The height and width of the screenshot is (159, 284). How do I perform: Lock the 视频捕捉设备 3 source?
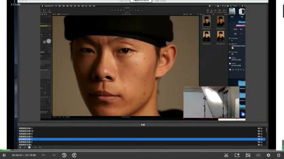pos(261,128)
